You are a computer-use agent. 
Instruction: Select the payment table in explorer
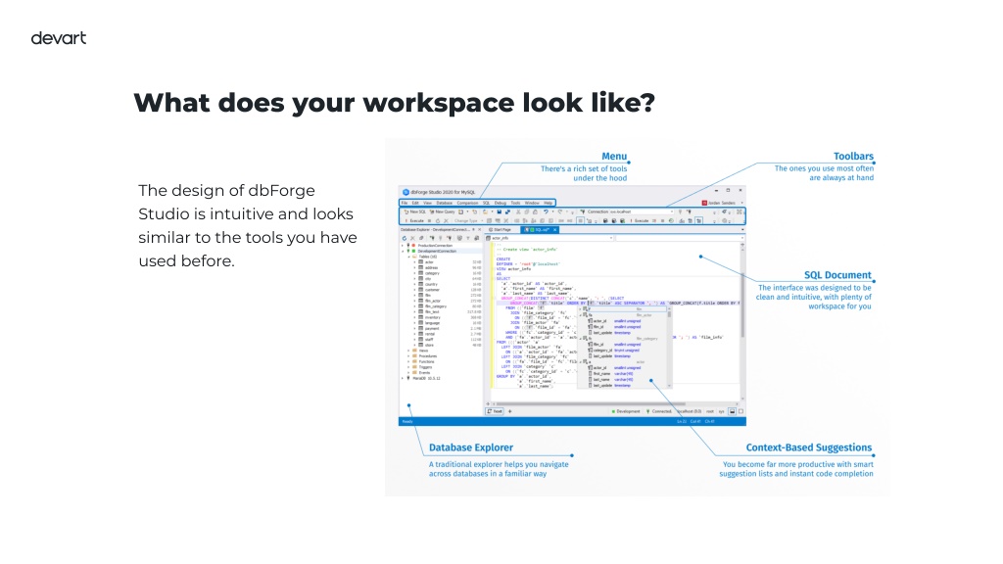coord(432,329)
